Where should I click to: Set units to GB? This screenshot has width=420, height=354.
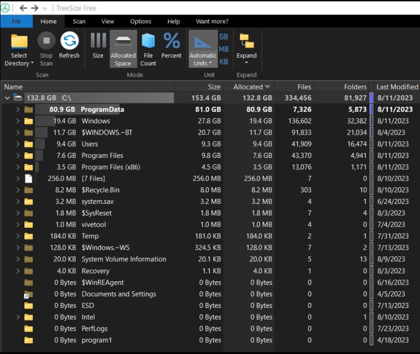pos(224,37)
